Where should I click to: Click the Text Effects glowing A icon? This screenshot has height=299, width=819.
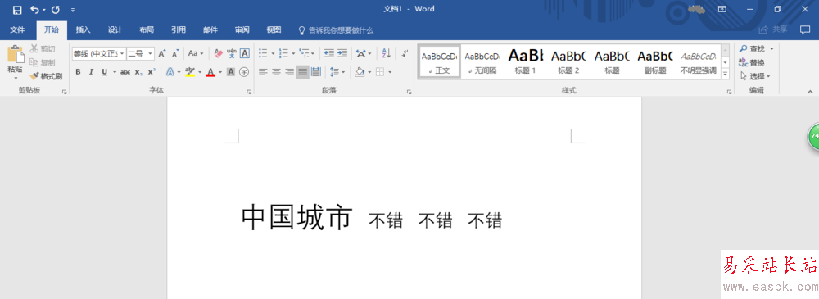tap(170, 71)
